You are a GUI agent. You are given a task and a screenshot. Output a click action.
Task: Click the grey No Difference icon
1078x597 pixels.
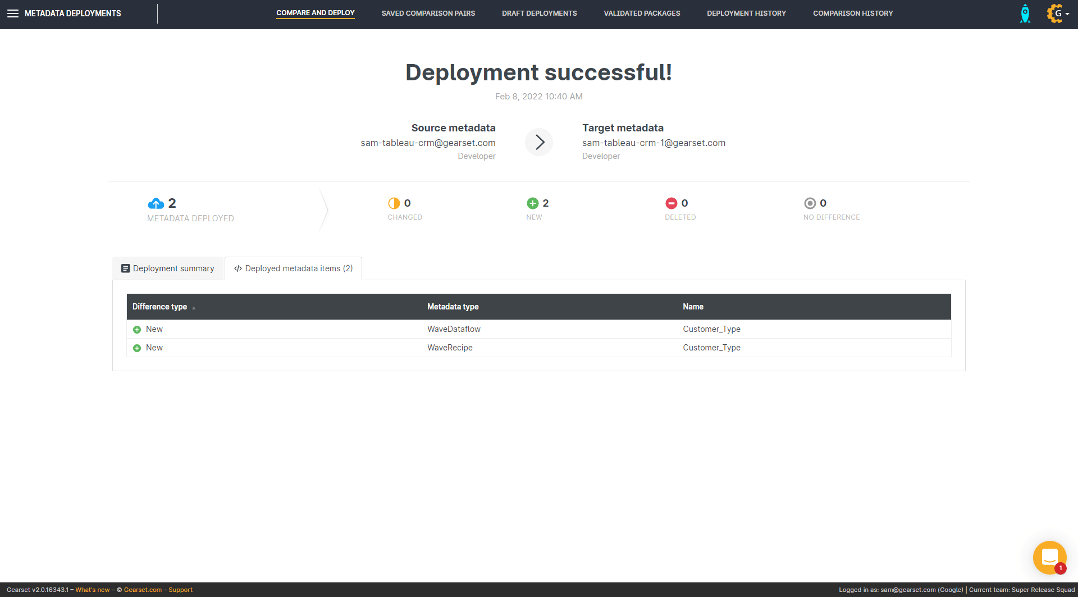click(x=810, y=203)
